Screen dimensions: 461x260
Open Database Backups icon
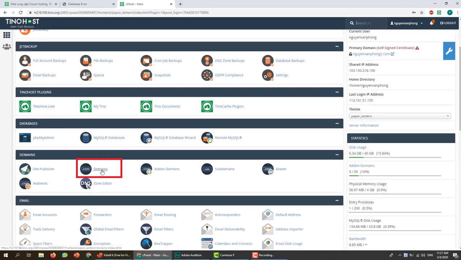pos(268,61)
